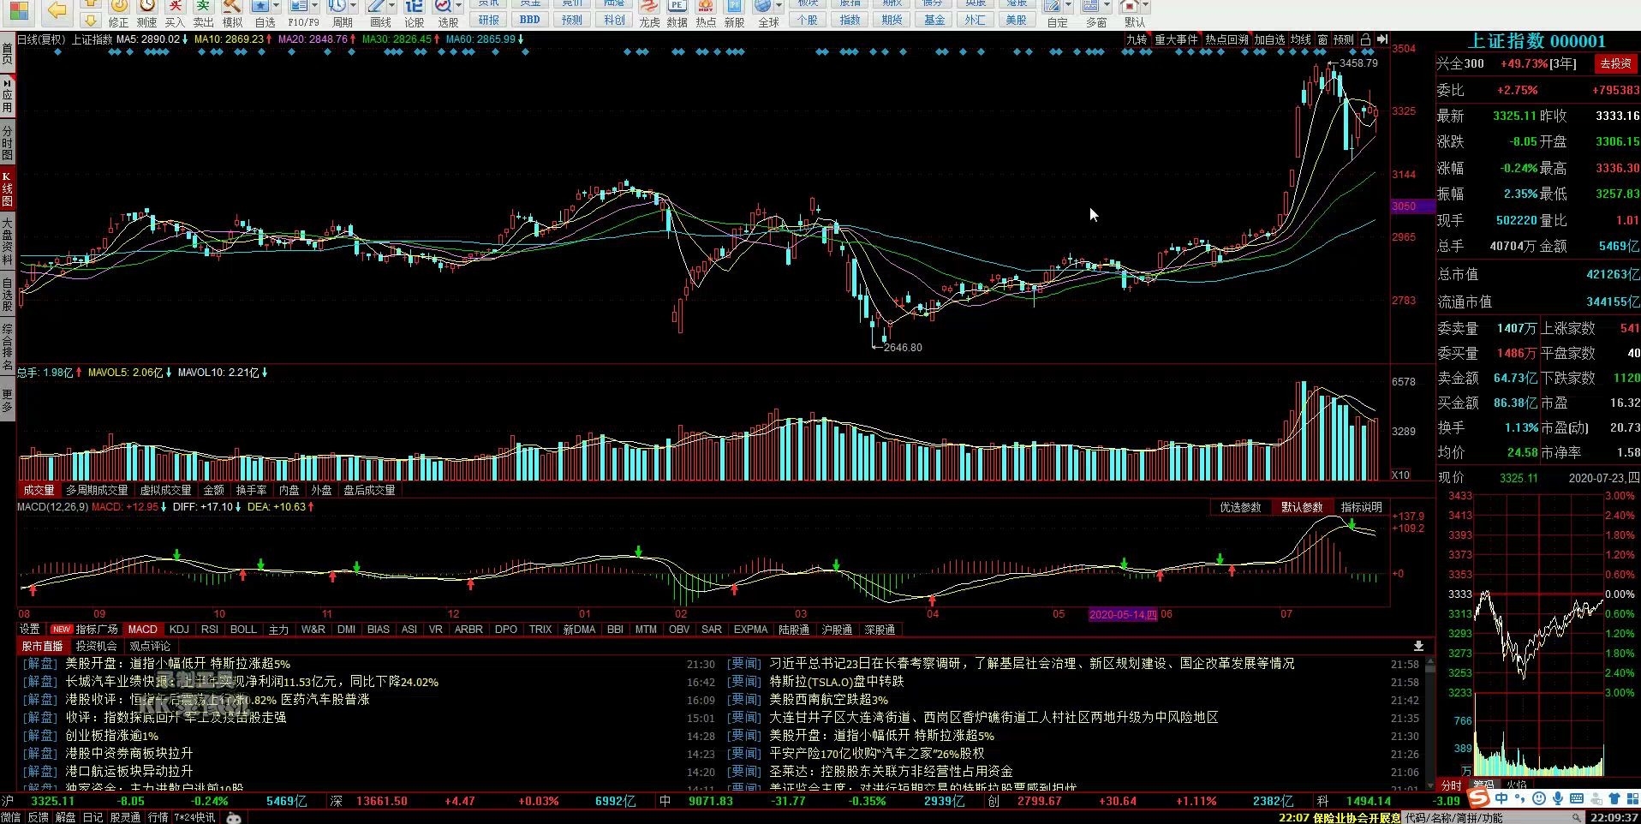The image size is (1641, 824).
Task: Open the 全球 globe icon
Action: (763, 7)
